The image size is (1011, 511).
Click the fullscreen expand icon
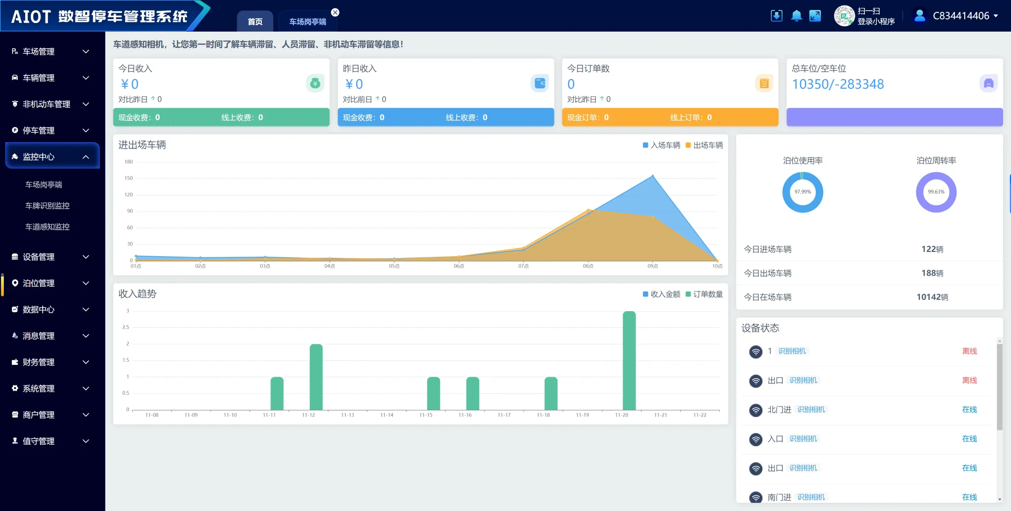[x=815, y=16]
